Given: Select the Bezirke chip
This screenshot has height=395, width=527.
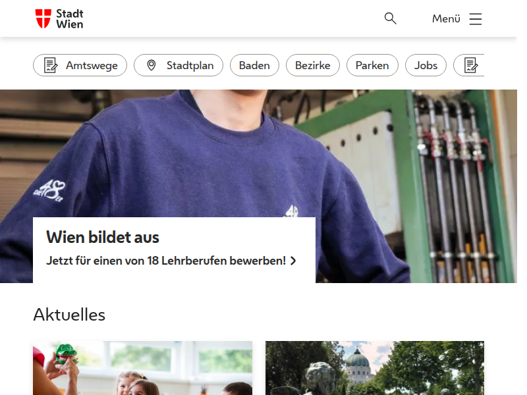Looking at the screenshot, I should (x=312, y=65).
